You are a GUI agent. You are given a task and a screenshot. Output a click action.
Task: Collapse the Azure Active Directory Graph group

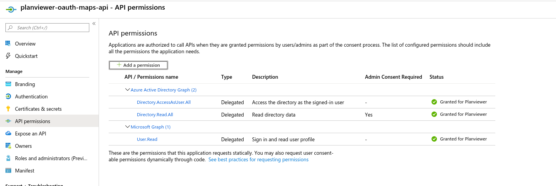click(x=127, y=90)
